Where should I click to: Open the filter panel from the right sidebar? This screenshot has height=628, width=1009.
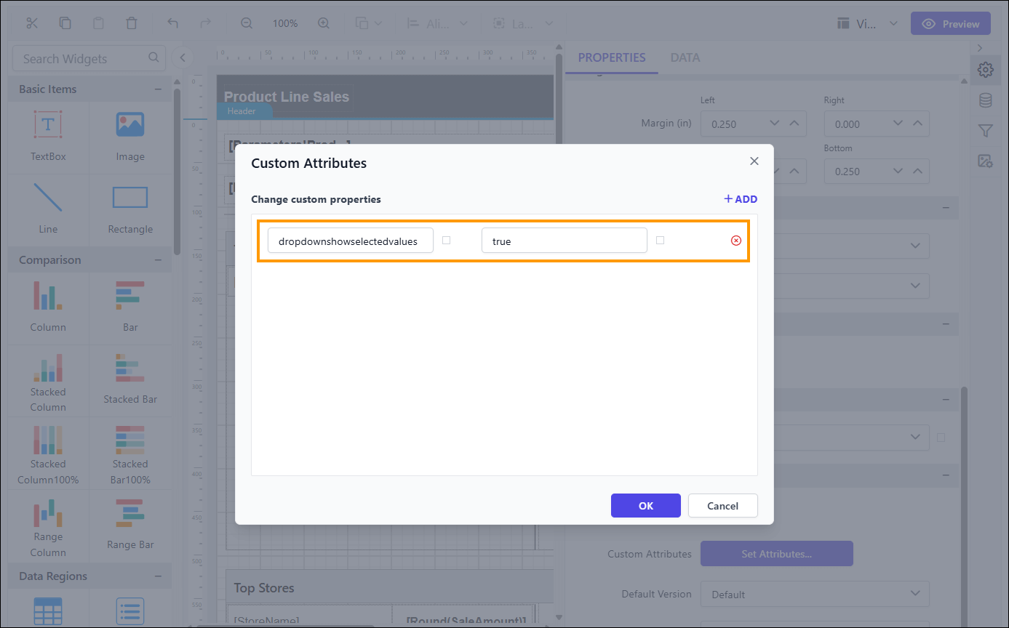pyautogui.click(x=986, y=131)
